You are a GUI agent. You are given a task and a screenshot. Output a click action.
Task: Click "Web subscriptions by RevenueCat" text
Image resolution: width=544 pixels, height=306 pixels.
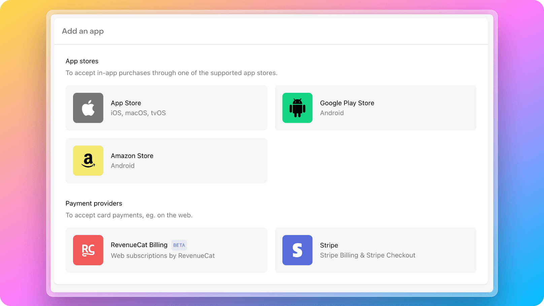tap(163, 256)
